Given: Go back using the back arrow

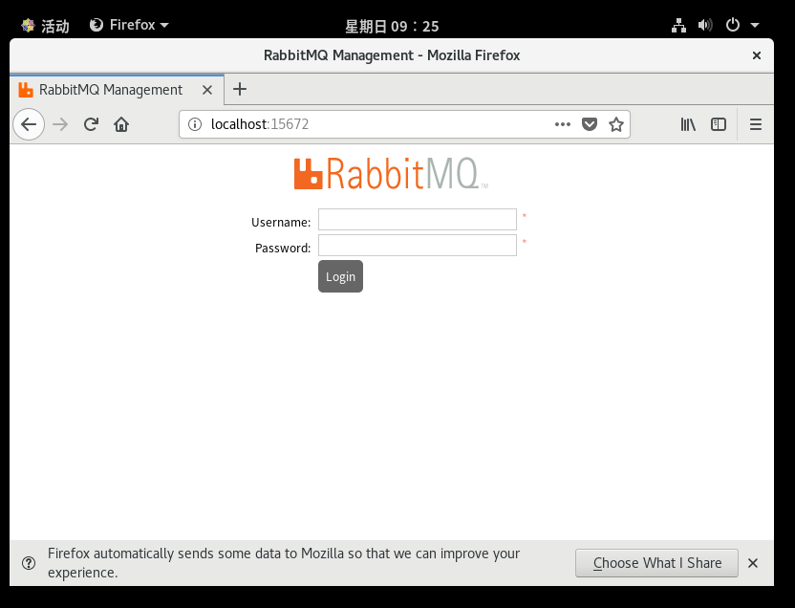Looking at the screenshot, I should coord(29,124).
